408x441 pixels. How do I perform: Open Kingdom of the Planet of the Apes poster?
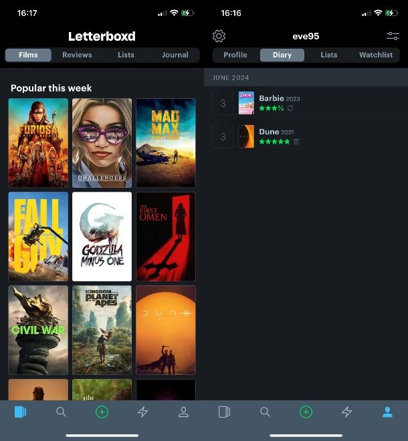[102, 330]
